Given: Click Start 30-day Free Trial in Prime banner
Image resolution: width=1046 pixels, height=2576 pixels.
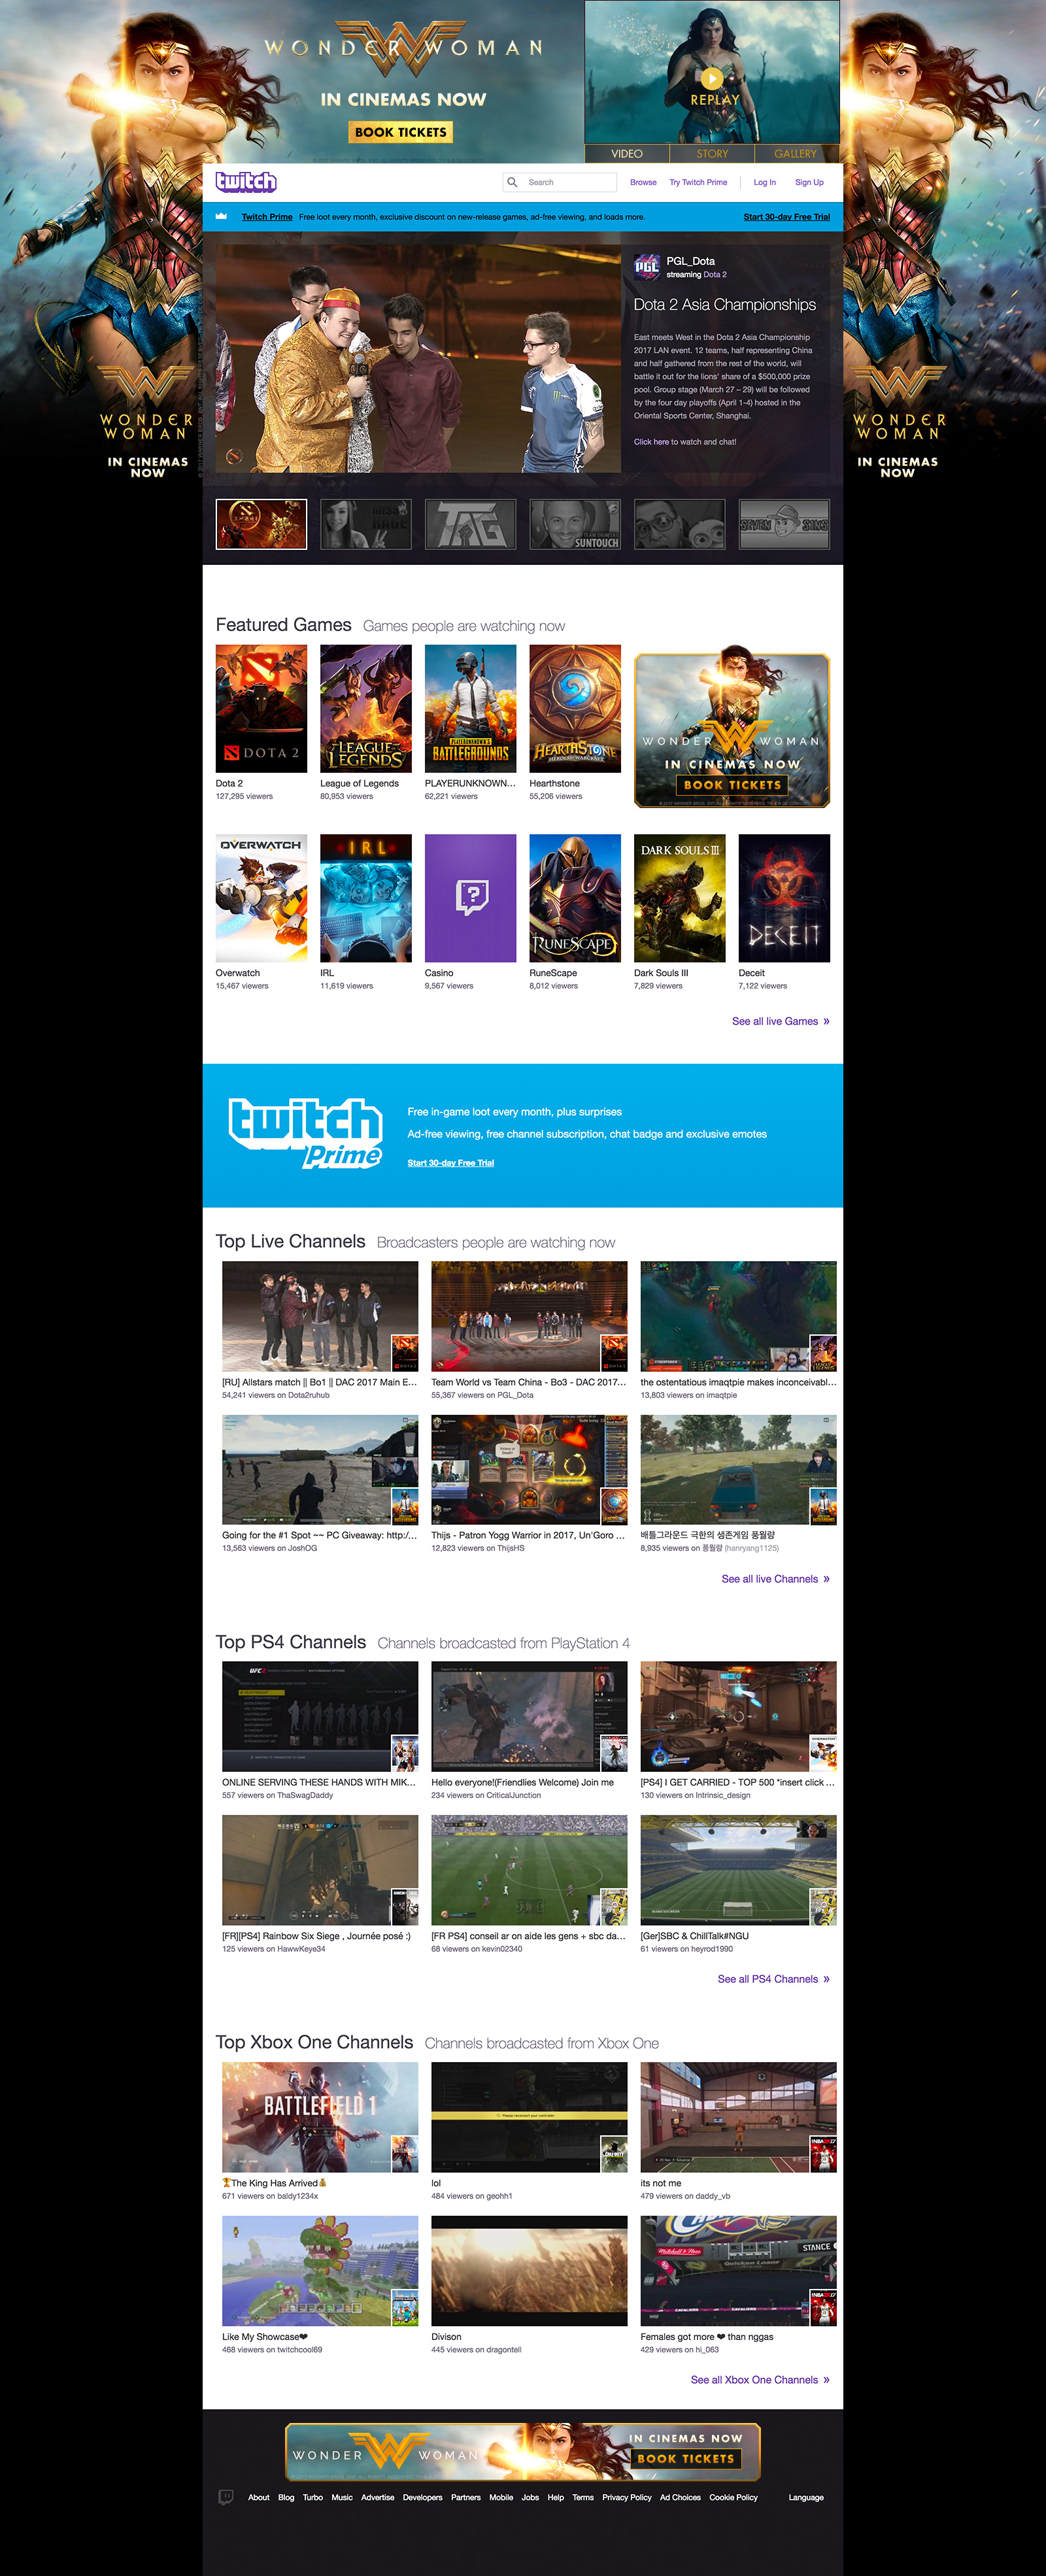Looking at the screenshot, I should (451, 1163).
